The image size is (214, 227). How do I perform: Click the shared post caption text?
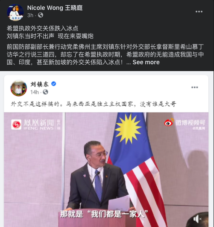[94, 104]
